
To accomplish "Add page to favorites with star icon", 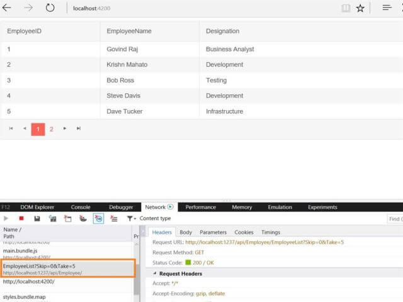I will click(360, 8).
